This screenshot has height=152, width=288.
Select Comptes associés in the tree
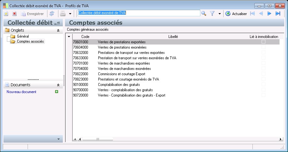point(30,41)
